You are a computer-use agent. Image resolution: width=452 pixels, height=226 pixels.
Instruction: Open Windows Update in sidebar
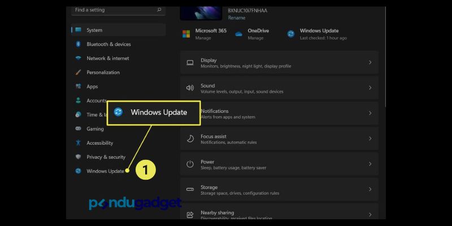pyautogui.click(x=106, y=171)
